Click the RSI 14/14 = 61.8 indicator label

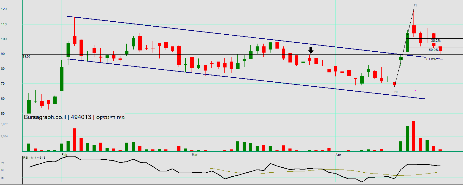(34, 157)
